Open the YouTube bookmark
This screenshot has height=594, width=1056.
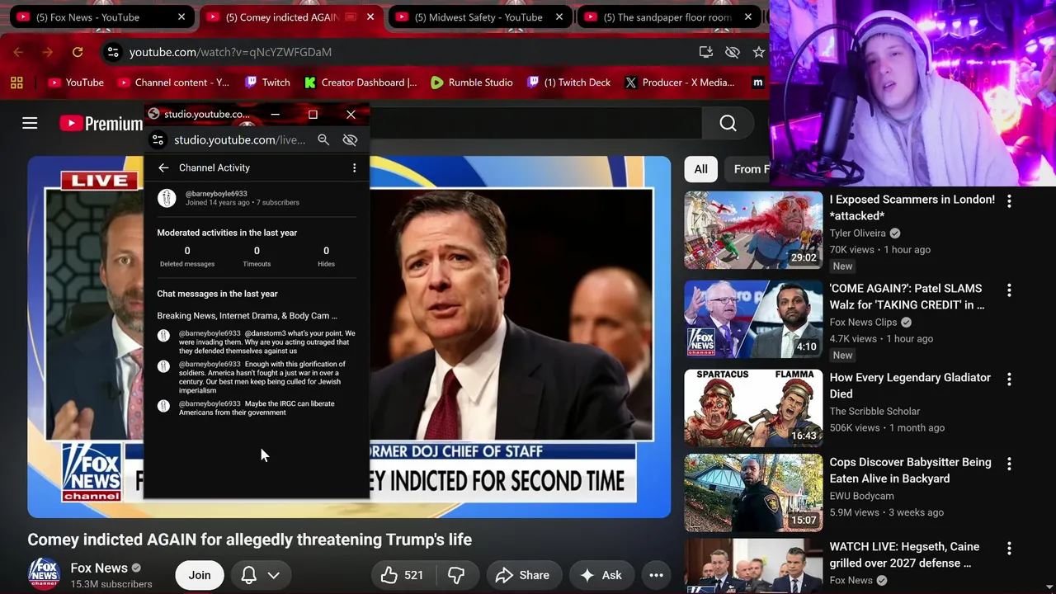[x=76, y=82]
